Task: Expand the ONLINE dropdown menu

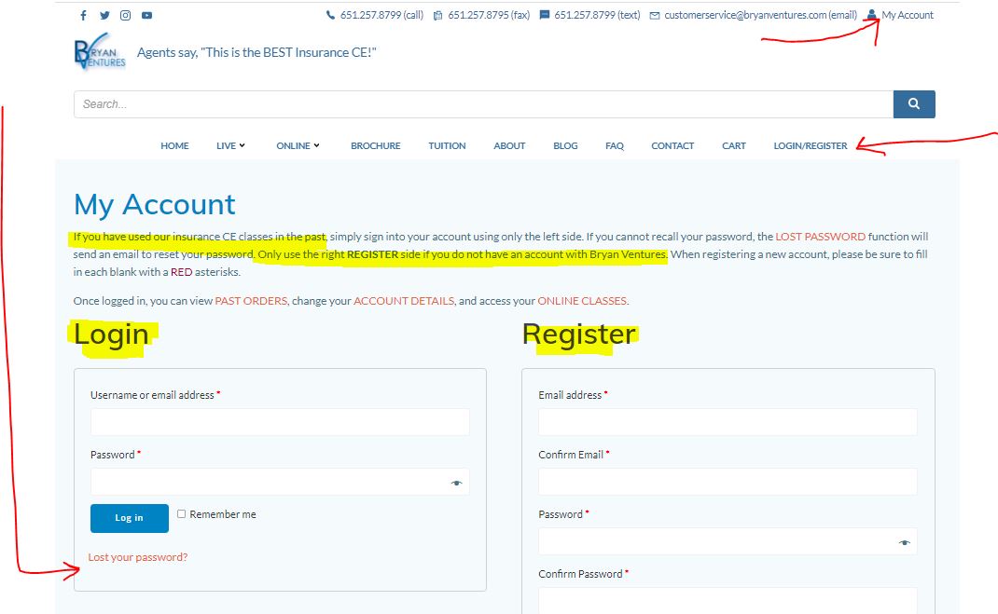Action: [x=298, y=145]
